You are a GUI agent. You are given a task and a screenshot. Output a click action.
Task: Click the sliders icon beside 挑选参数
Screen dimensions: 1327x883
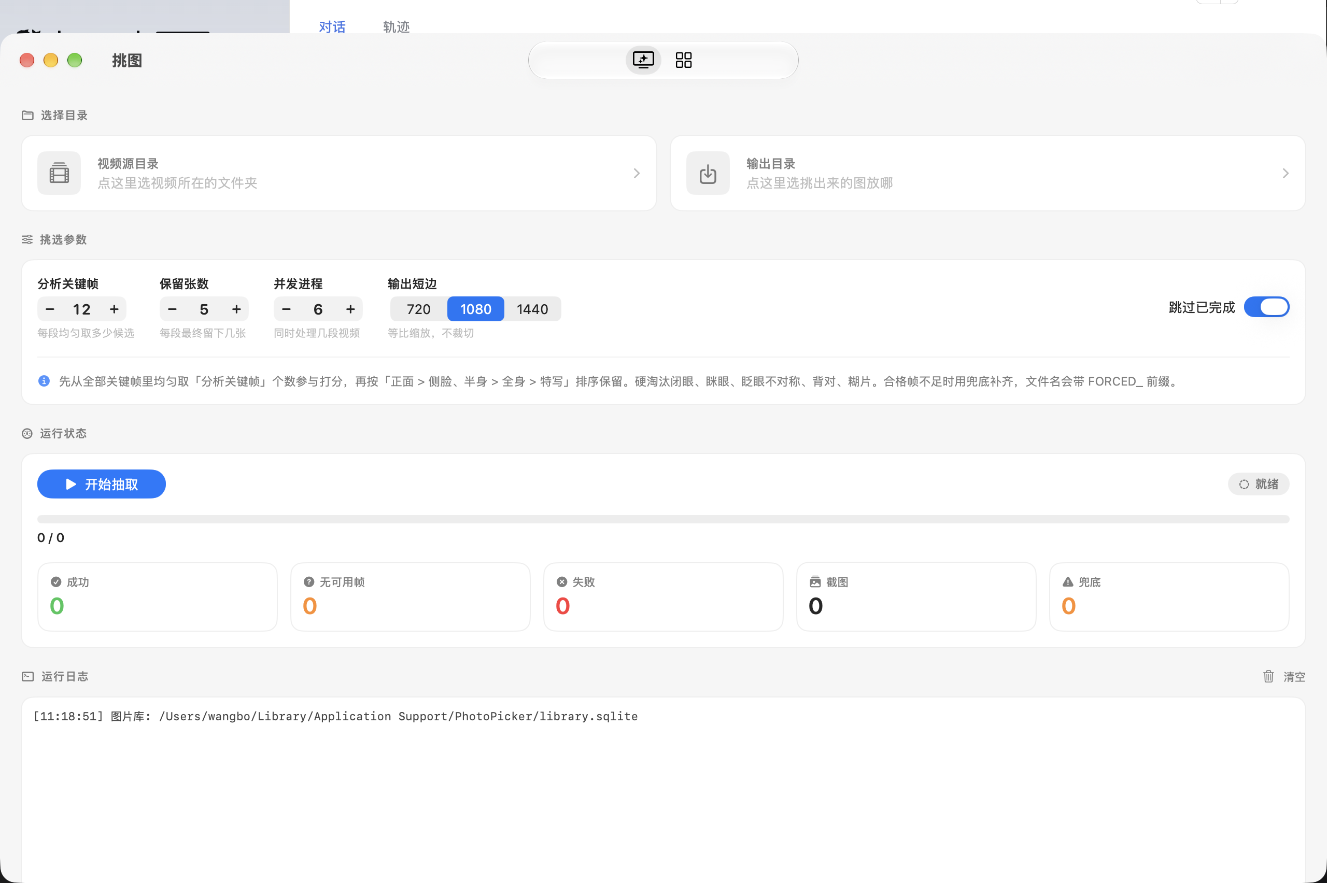[27, 239]
